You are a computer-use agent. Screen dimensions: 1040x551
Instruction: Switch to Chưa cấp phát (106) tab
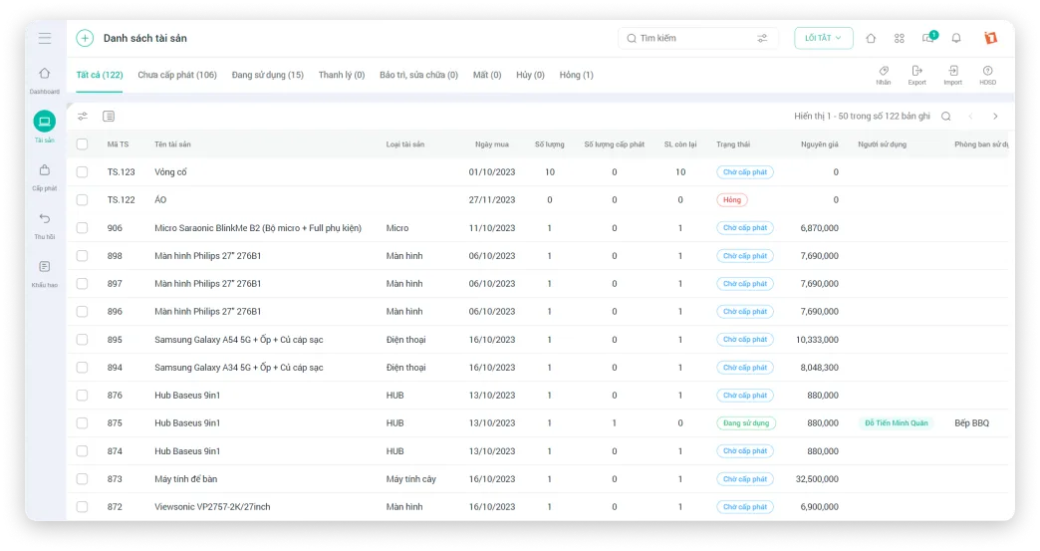coord(177,75)
